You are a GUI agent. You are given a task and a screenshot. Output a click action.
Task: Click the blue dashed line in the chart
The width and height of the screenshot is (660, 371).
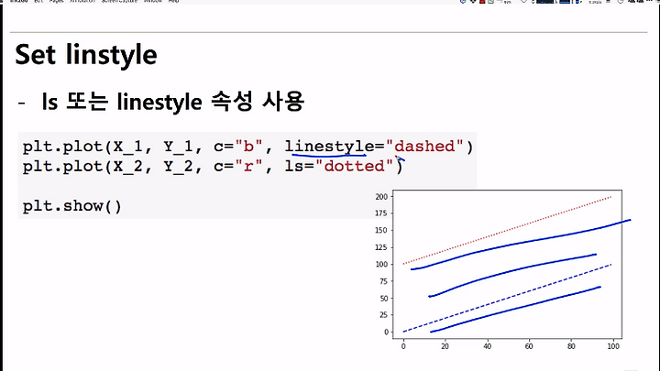pos(507,299)
